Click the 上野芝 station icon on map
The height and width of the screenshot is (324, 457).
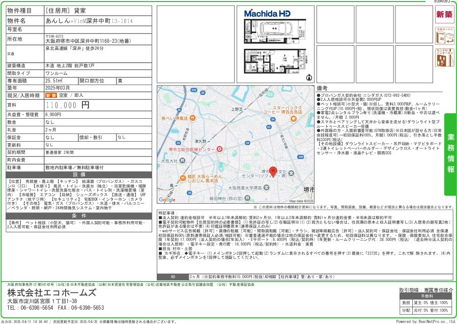tap(245, 109)
